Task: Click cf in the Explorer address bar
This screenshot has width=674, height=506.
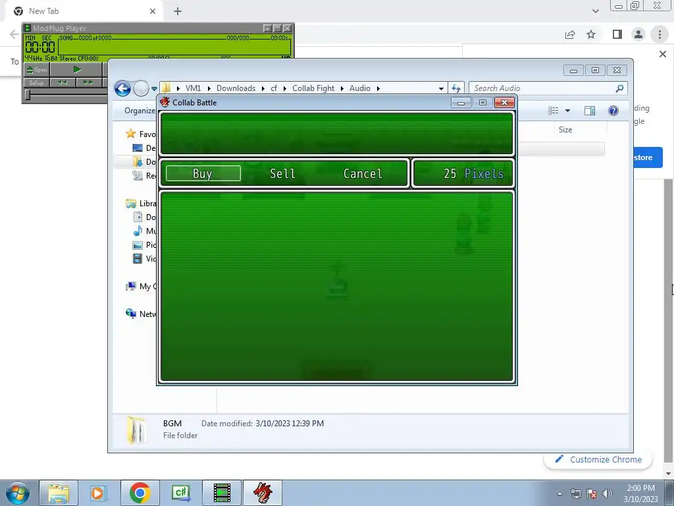Action: click(x=274, y=88)
